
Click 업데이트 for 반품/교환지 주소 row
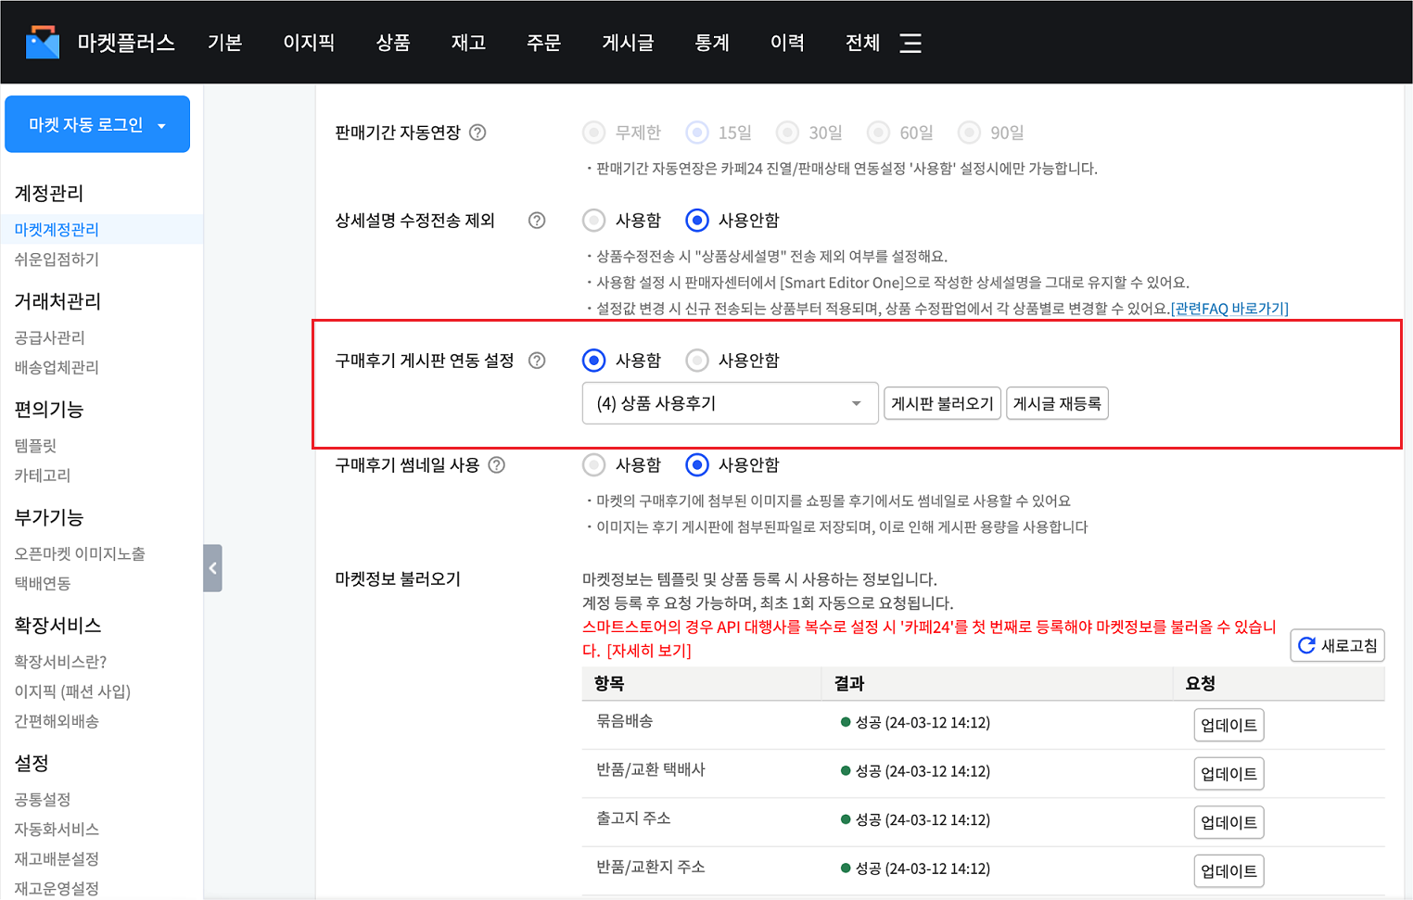click(1228, 871)
